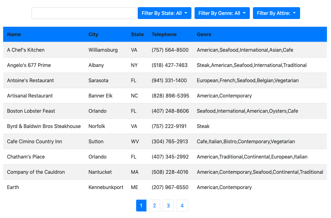Select Cafe Cimino Country Inn name

(x=34, y=141)
